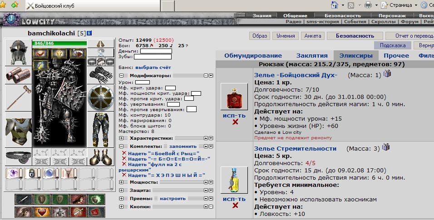
Task: Click the browser print icon
Action: pos(368,5)
